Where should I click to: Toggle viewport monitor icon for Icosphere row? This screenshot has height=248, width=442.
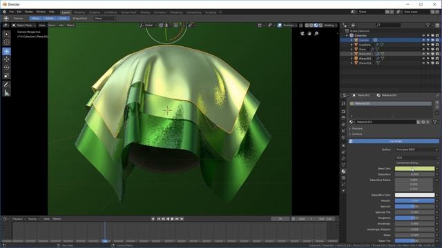432,45
